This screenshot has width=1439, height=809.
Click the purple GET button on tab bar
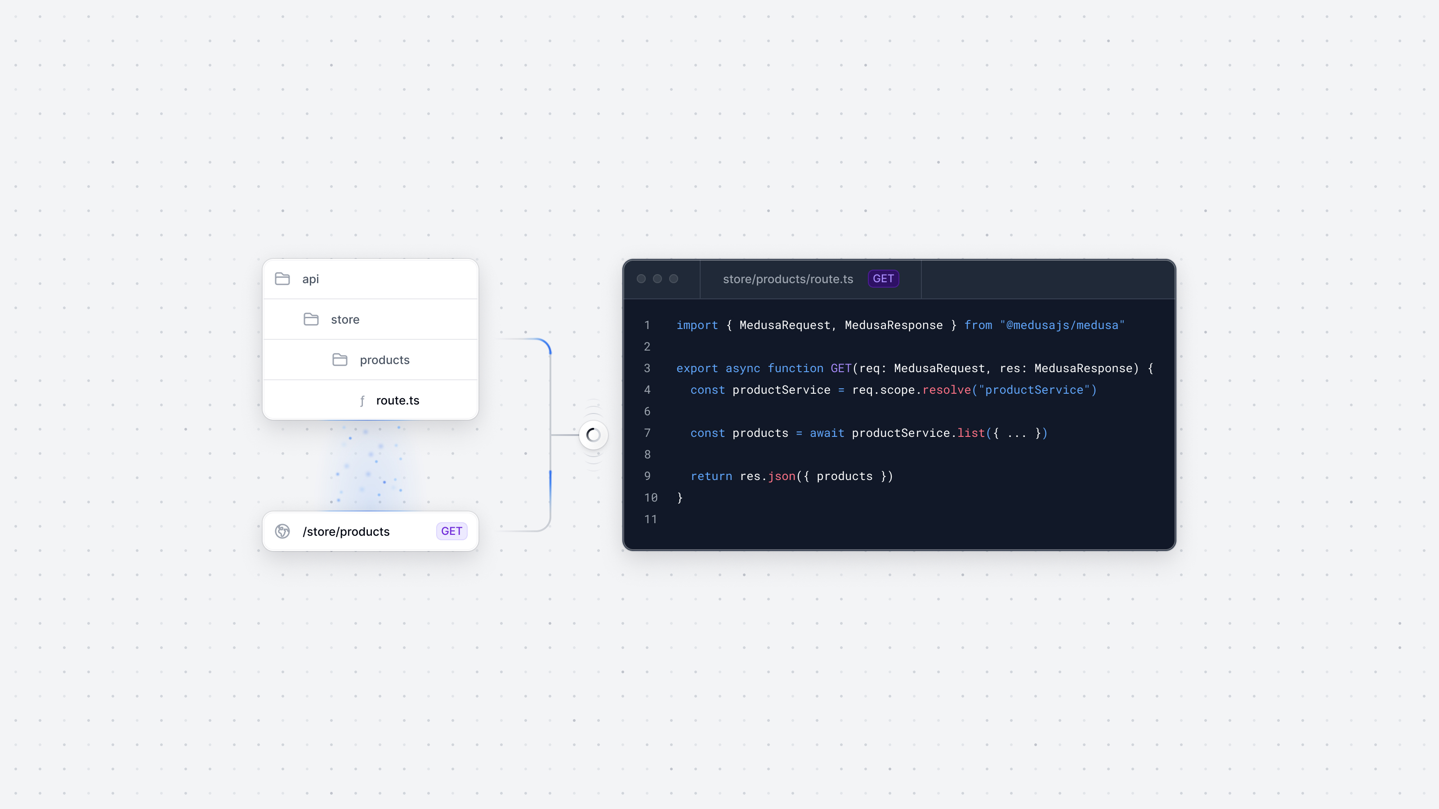pos(883,278)
